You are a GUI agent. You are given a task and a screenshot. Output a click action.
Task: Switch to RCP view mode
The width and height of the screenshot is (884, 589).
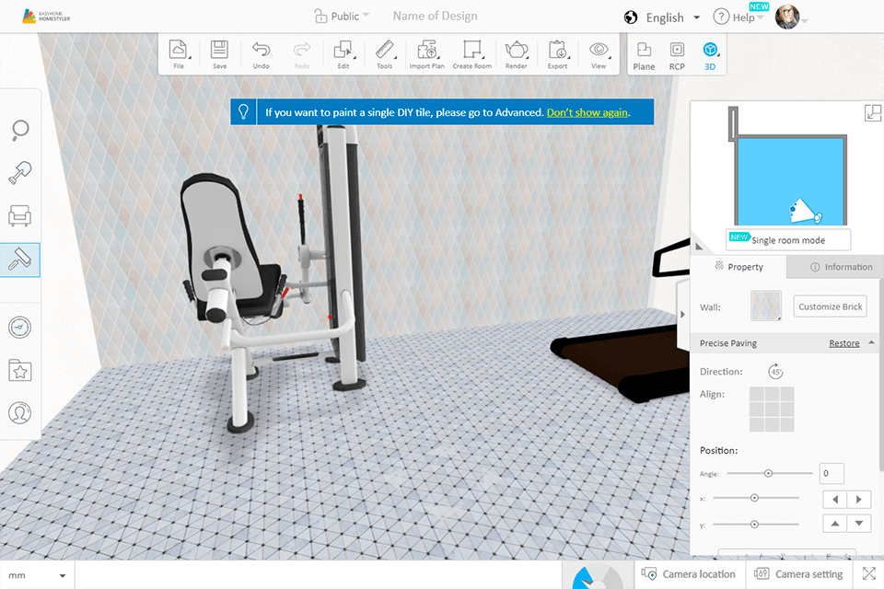(x=677, y=53)
